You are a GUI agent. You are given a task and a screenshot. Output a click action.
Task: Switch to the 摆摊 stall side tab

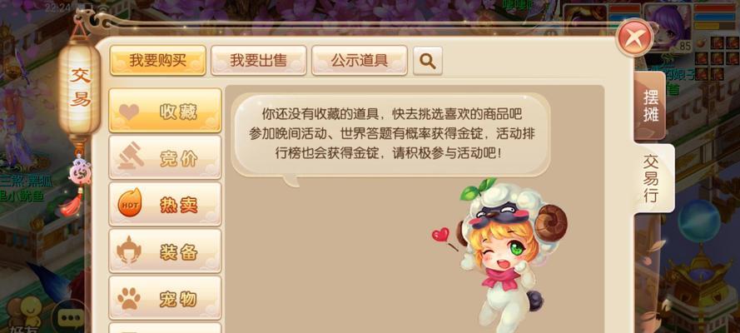pyautogui.click(x=650, y=106)
